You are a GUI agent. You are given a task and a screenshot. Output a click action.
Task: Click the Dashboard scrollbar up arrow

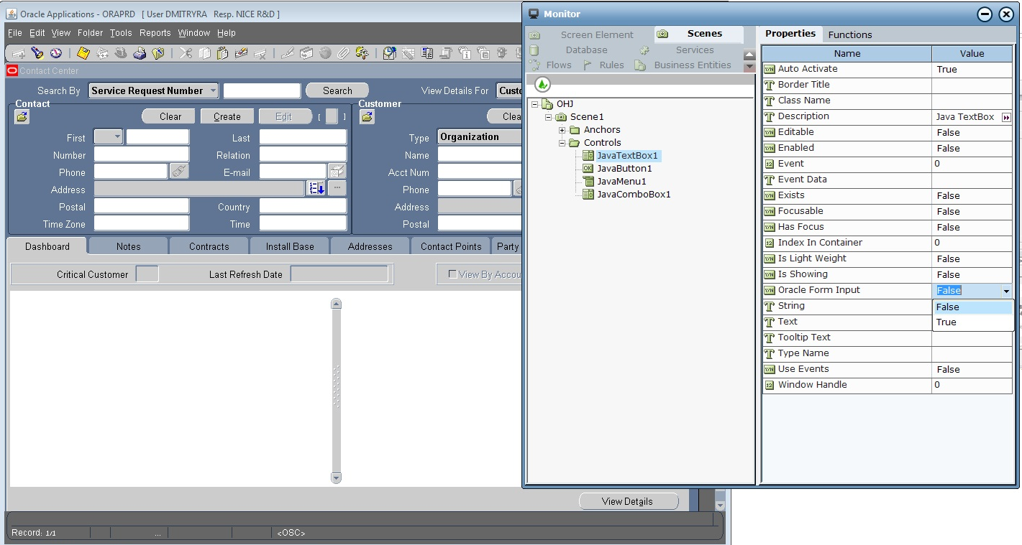[336, 304]
